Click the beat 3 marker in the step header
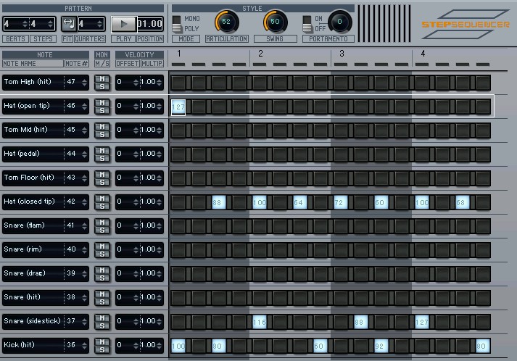 tap(342, 54)
